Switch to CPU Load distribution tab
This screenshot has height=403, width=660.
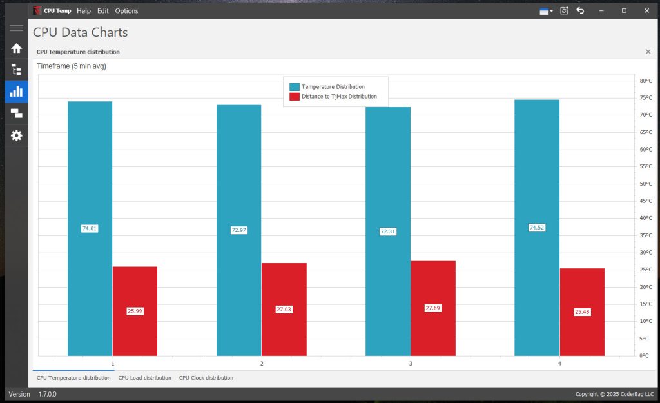coord(145,378)
